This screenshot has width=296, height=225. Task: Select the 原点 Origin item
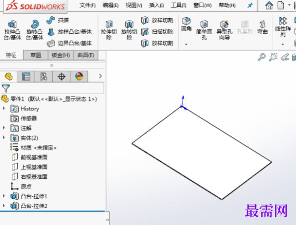(21, 186)
